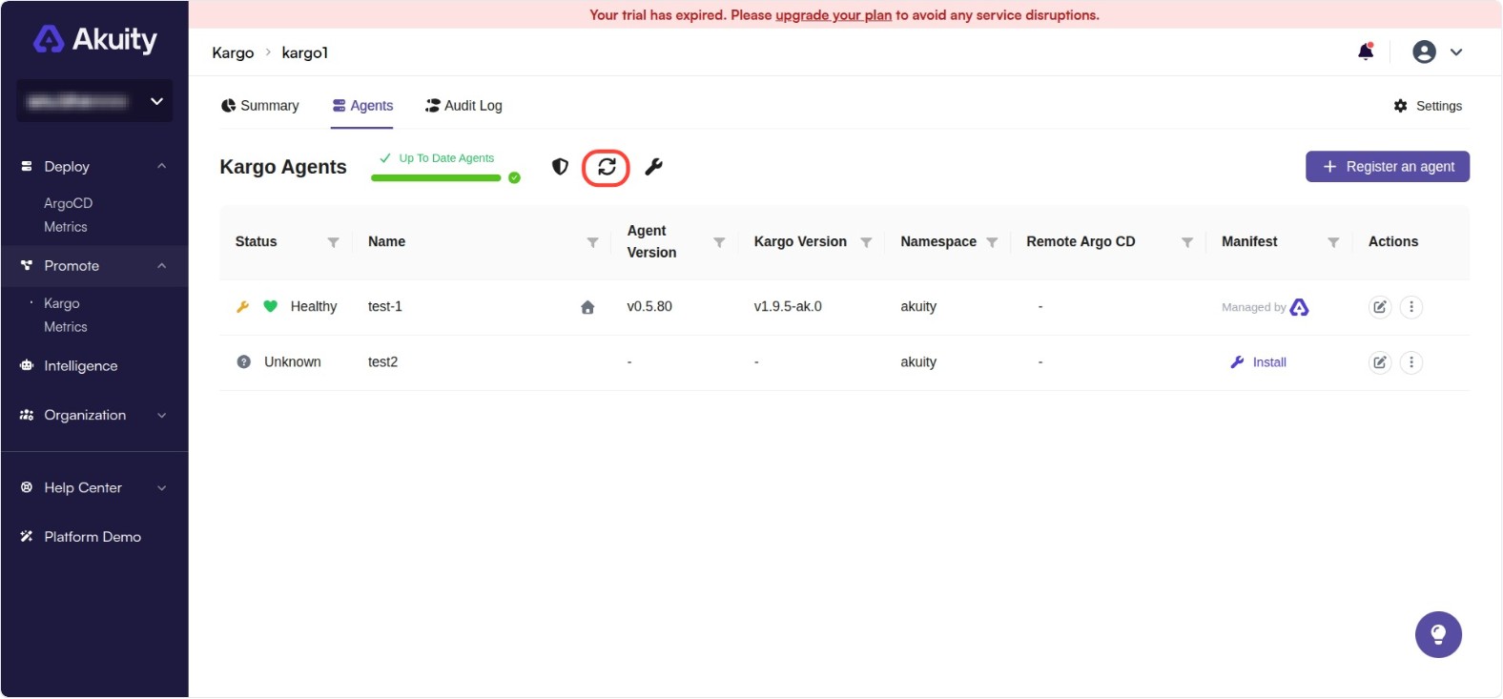Open notifications bell

1366,51
